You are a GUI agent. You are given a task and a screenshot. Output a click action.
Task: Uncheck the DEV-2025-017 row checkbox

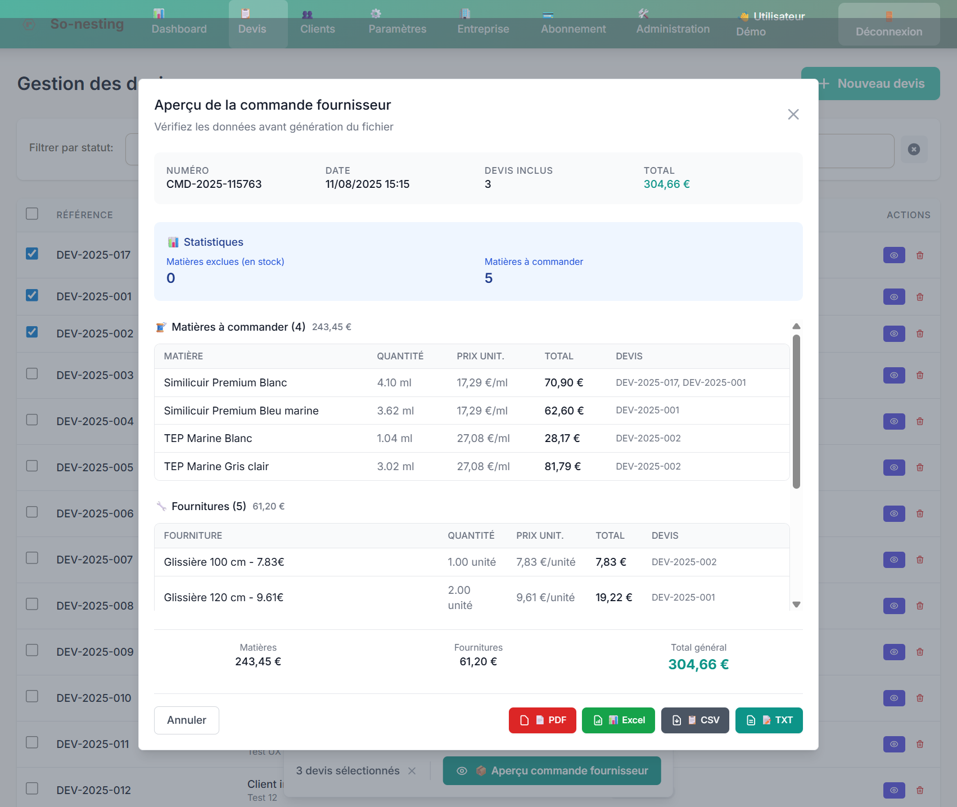tap(32, 254)
